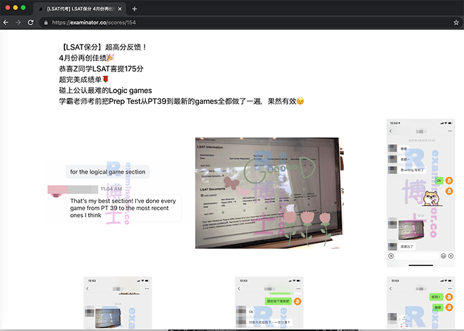Open the bottom-middle chat screenshot with the green bubble
This screenshot has width=464, height=331.
click(269, 303)
